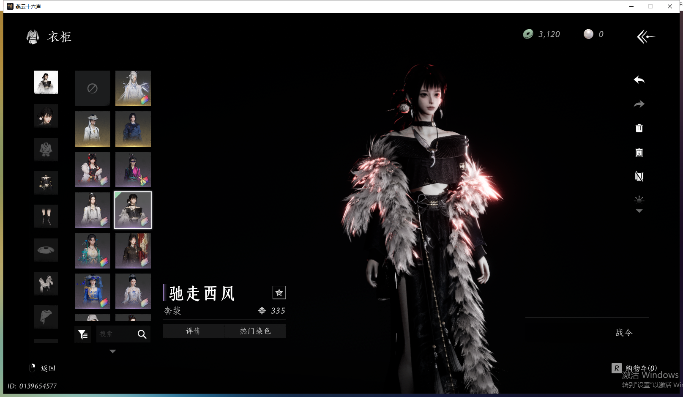
Task: Click the search magnifier icon
Action: coord(142,334)
